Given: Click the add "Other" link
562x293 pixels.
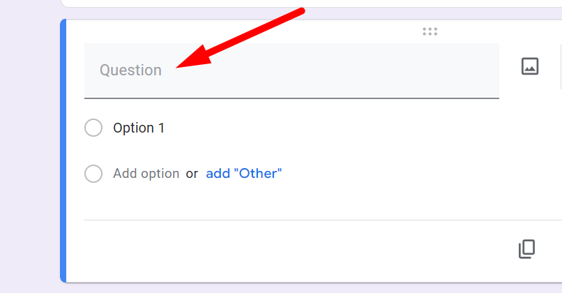Looking at the screenshot, I should tap(243, 174).
